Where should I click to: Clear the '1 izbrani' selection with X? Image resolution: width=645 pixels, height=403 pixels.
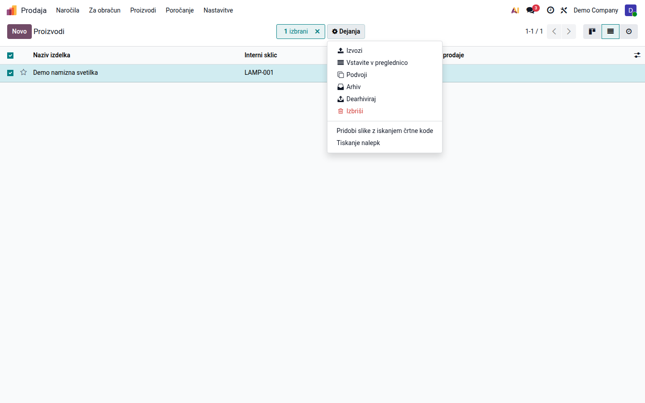coord(317,31)
